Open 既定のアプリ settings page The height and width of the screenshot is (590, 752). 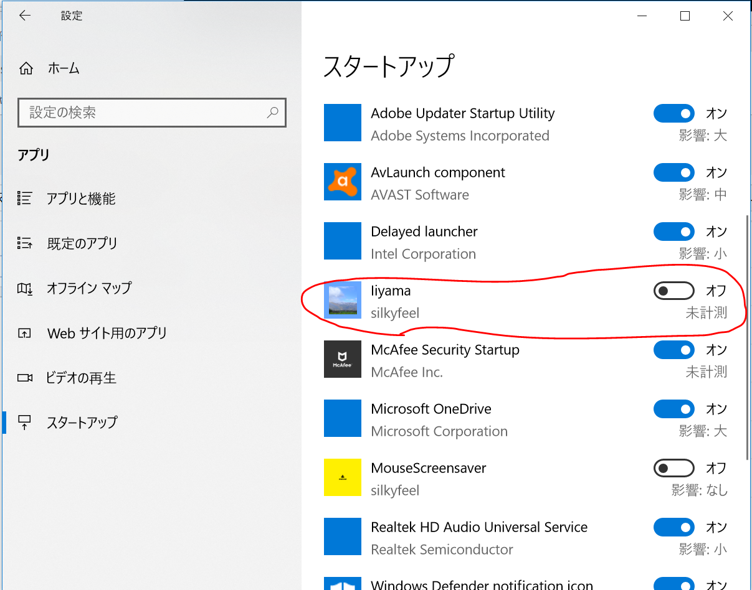click(82, 243)
